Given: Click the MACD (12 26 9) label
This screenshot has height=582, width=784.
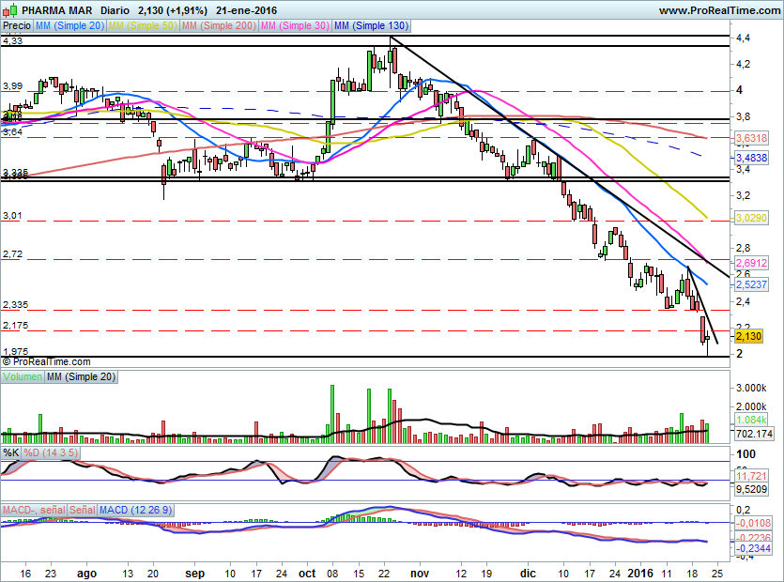Looking at the screenshot, I should [x=135, y=510].
